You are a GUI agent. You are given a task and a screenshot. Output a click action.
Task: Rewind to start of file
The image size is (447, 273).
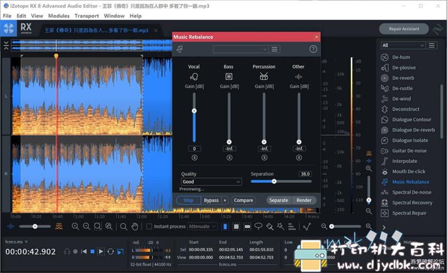point(84,252)
